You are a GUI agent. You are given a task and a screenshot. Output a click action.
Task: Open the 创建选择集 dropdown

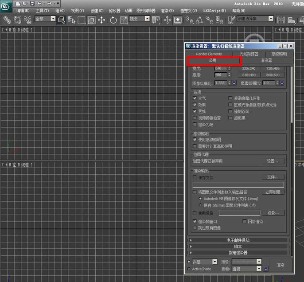(x=271, y=19)
